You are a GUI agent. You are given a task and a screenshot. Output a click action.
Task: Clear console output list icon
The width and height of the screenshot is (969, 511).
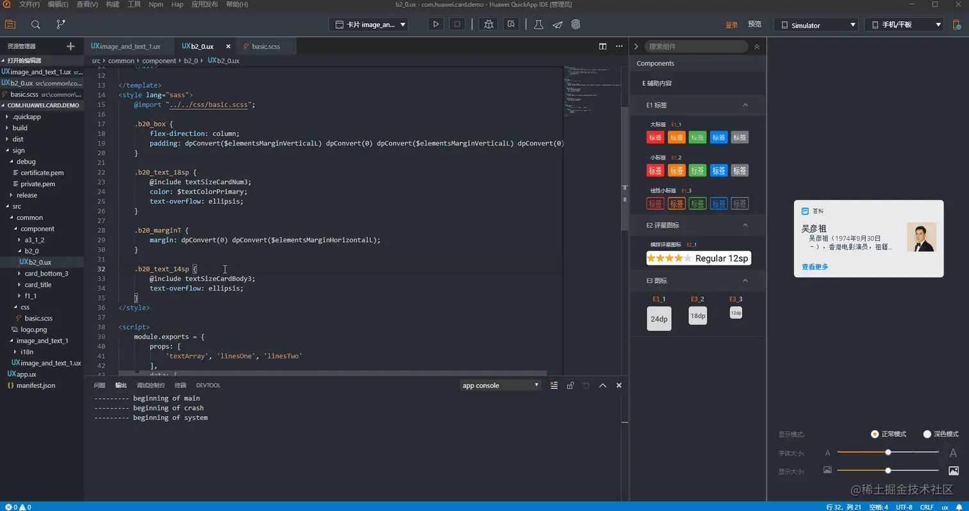point(554,385)
